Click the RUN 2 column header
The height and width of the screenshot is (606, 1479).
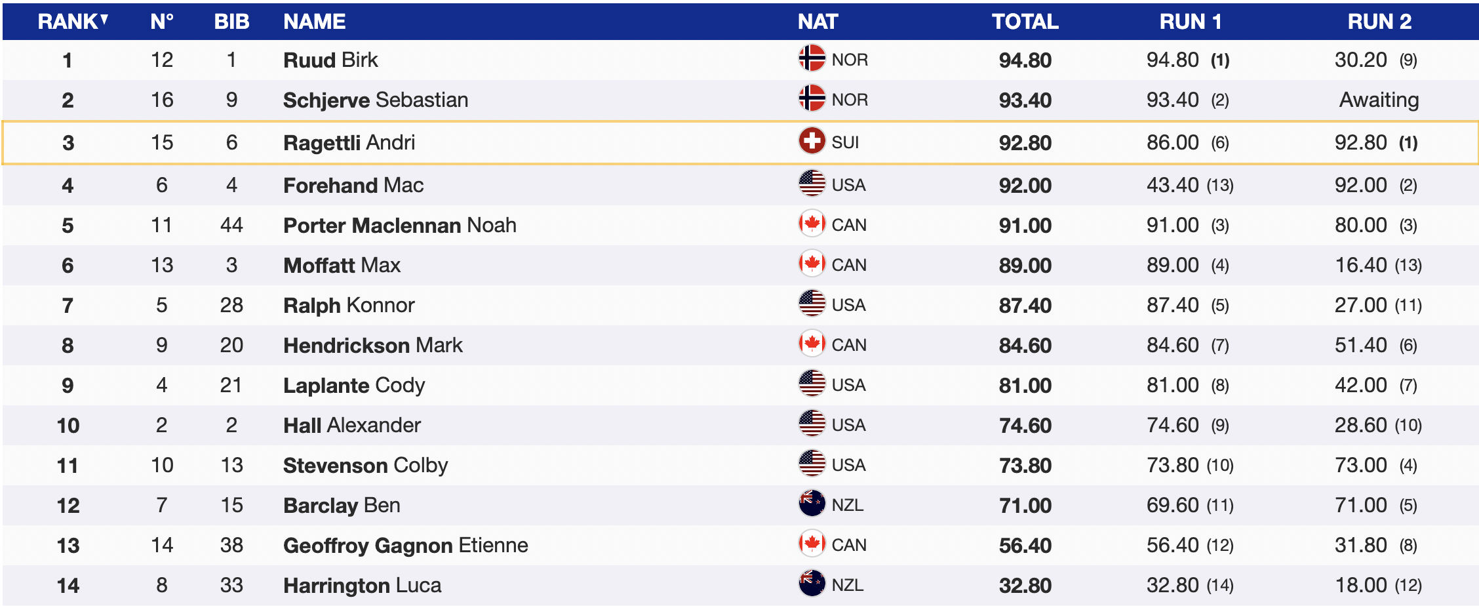click(1379, 22)
